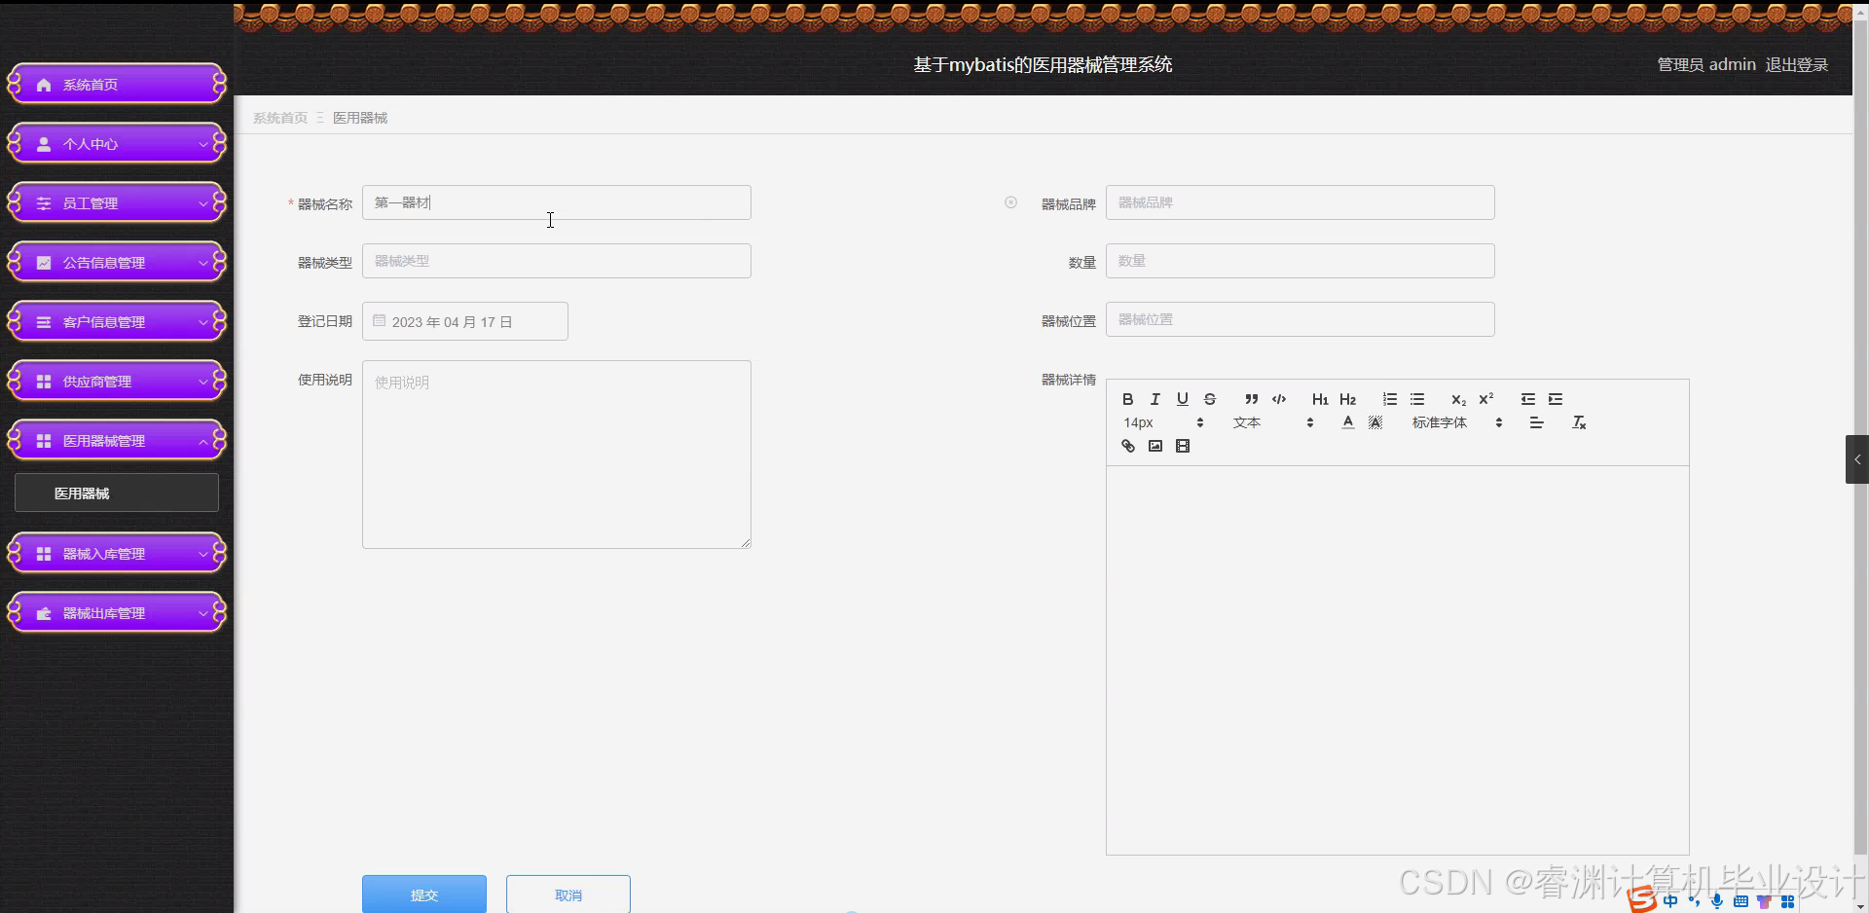
Task: Click the 登记日期 date field
Action: (464, 320)
